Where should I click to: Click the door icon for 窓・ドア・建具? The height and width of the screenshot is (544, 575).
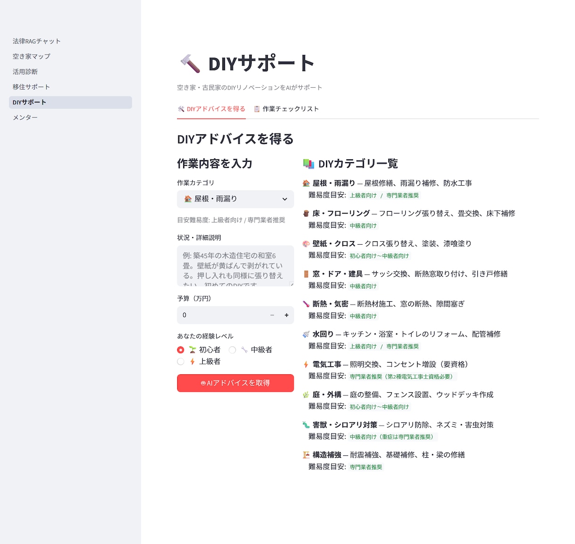pyautogui.click(x=306, y=274)
